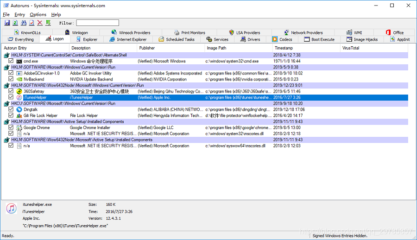This screenshot has width=417, height=240.
Task: Open the Internet Explorer tab
Action: [x=128, y=39]
